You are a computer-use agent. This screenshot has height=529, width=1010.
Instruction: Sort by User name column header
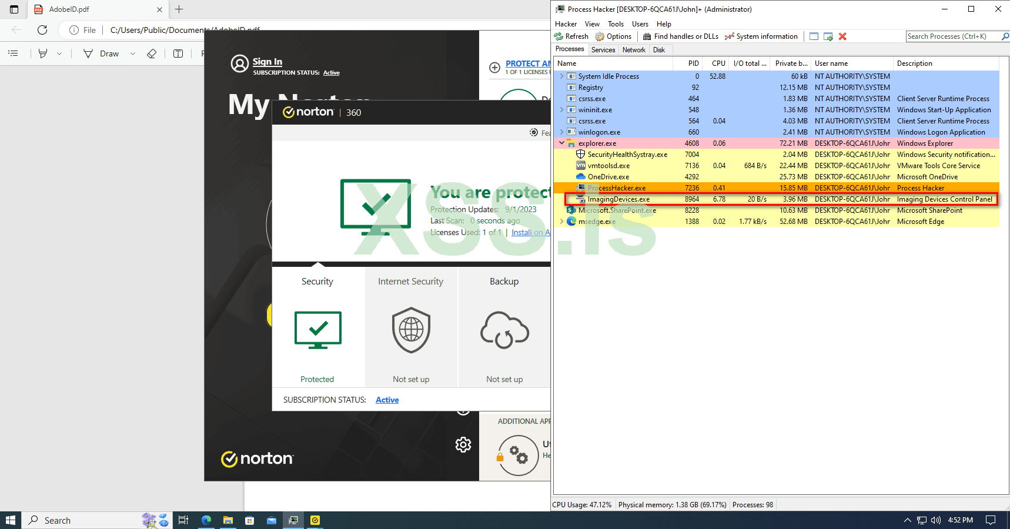tap(852, 63)
